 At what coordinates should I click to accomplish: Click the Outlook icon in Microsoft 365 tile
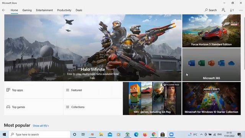221,63
